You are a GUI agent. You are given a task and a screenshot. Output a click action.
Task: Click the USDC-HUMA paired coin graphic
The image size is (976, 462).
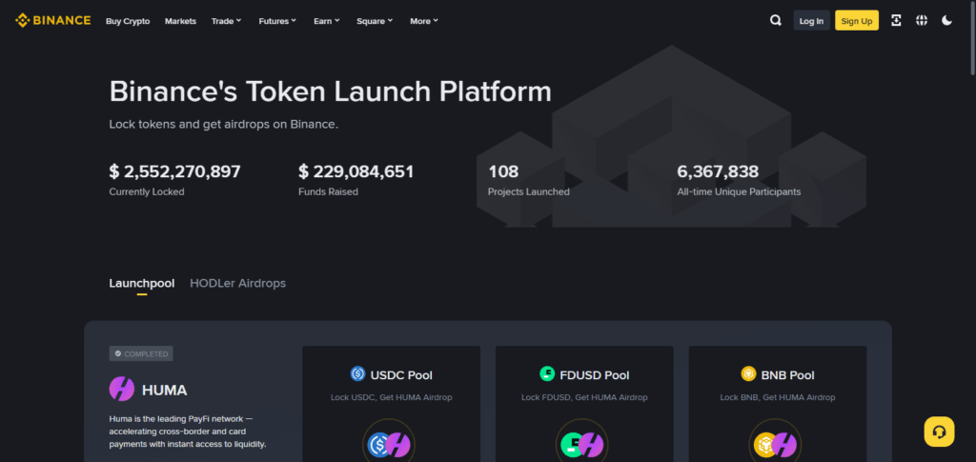[x=389, y=444]
